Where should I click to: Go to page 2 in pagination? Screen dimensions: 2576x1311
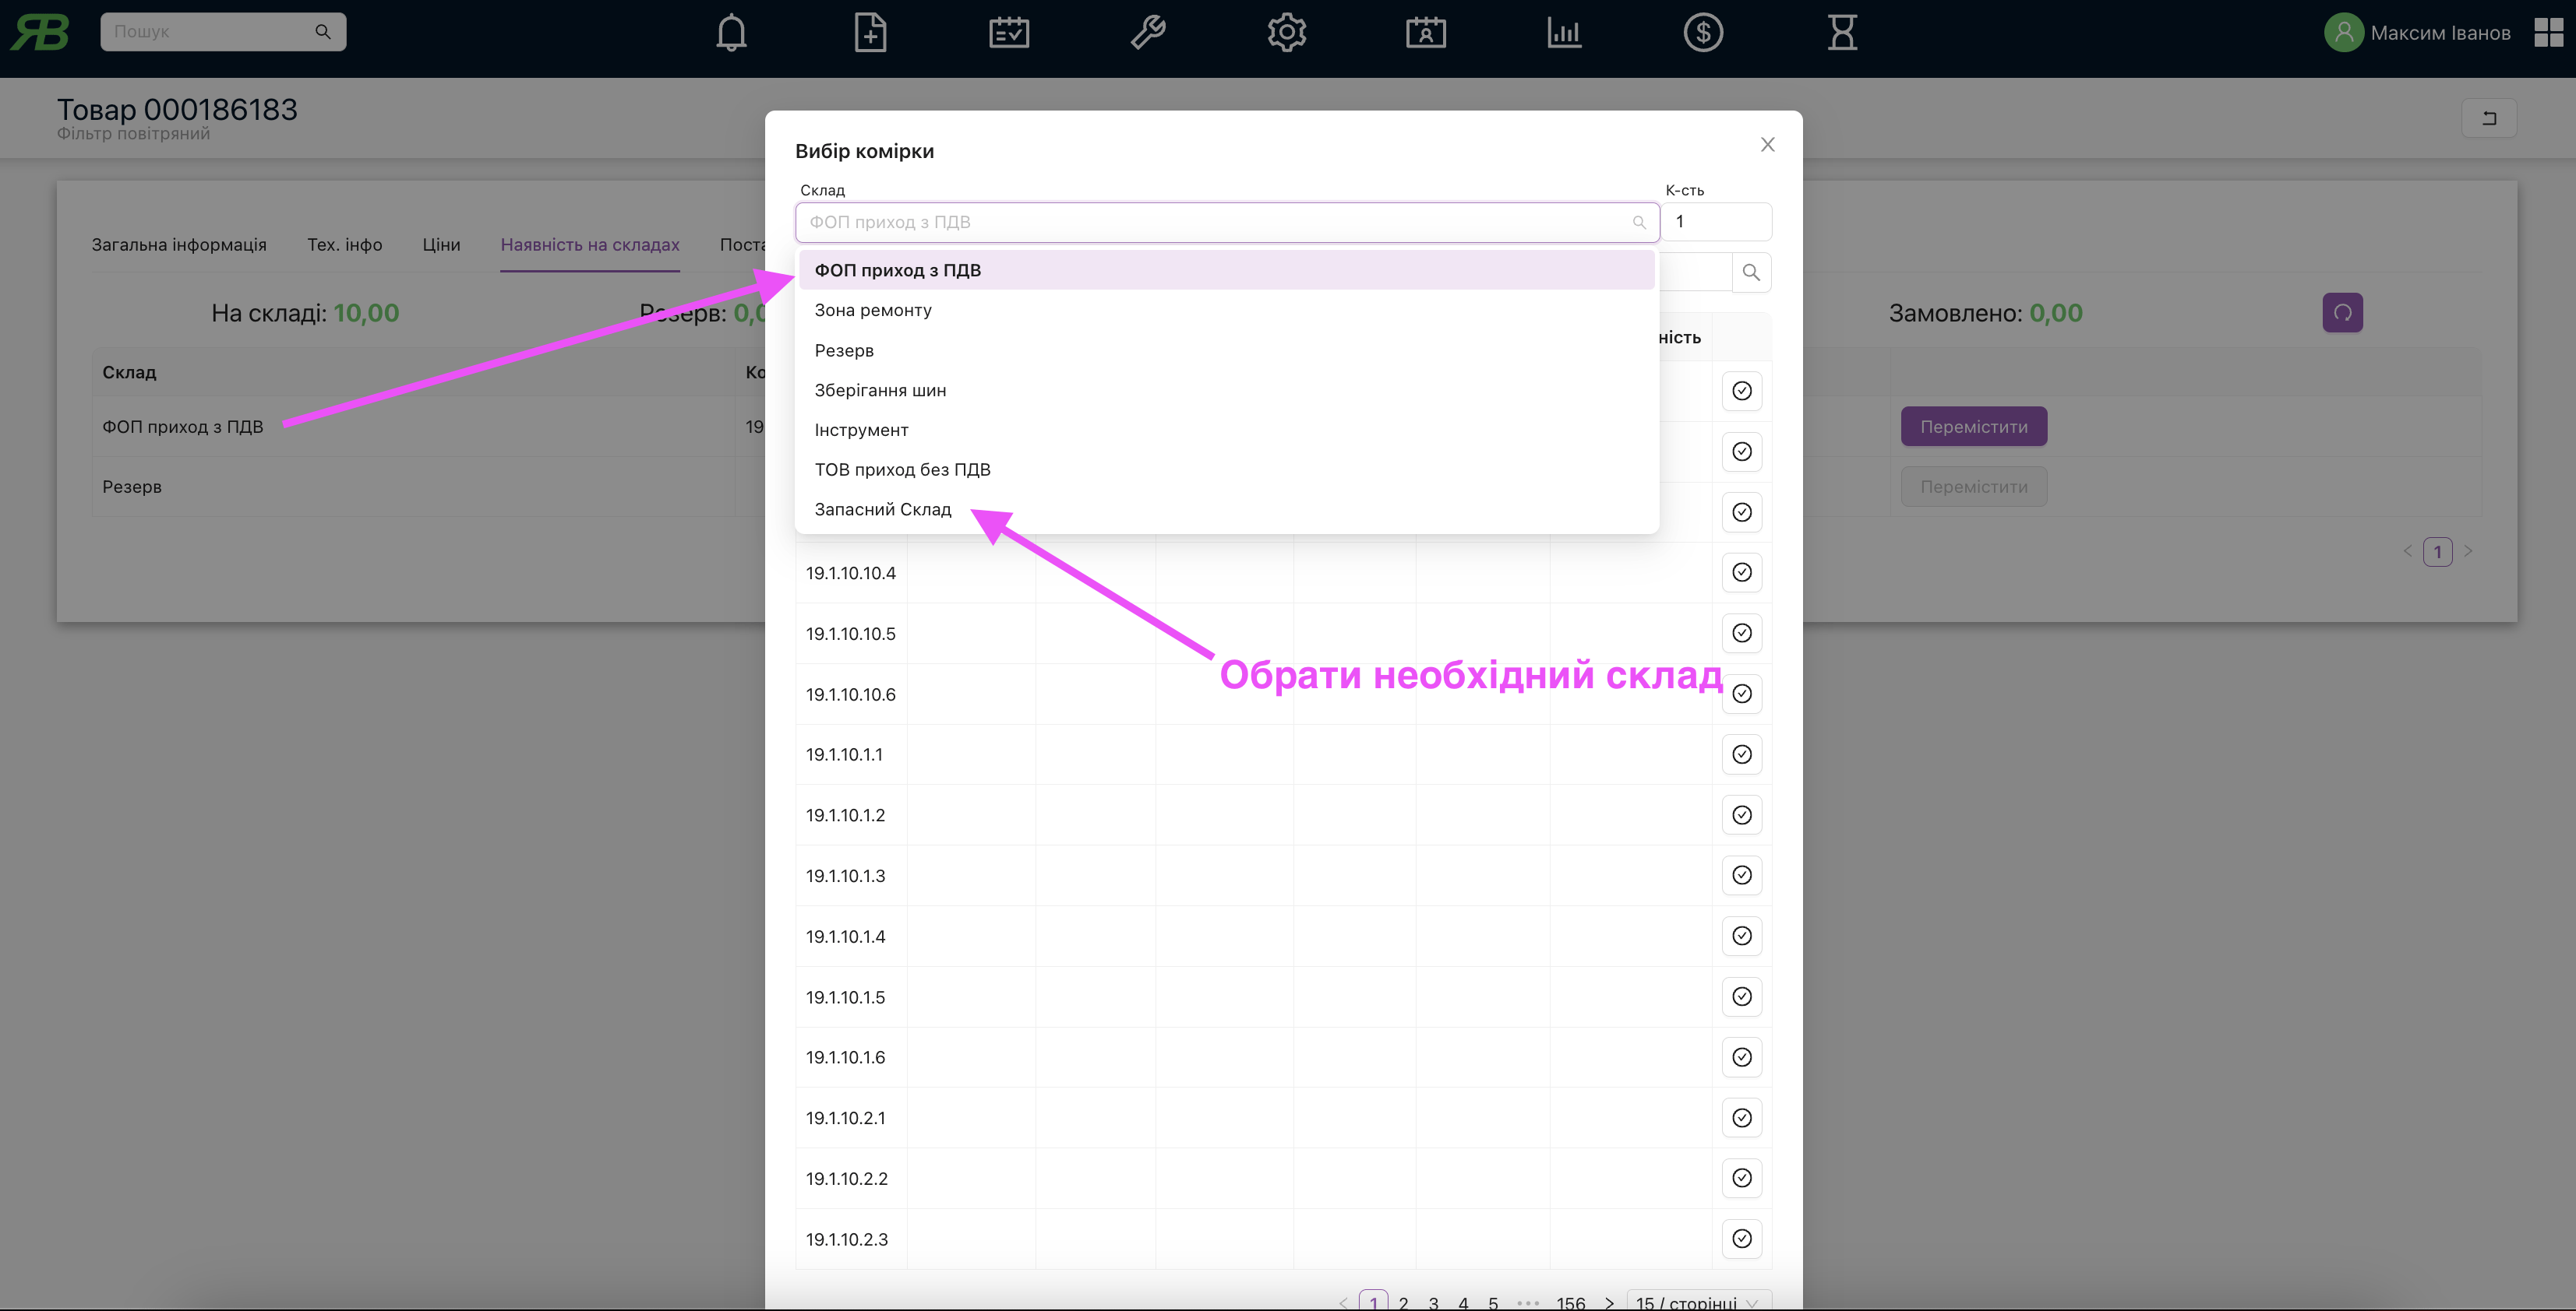click(x=1403, y=1302)
